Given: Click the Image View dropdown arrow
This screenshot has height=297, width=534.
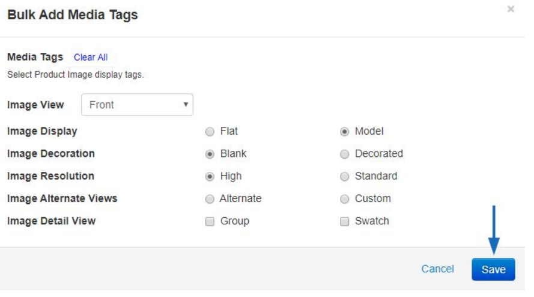Looking at the screenshot, I should click(186, 105).
